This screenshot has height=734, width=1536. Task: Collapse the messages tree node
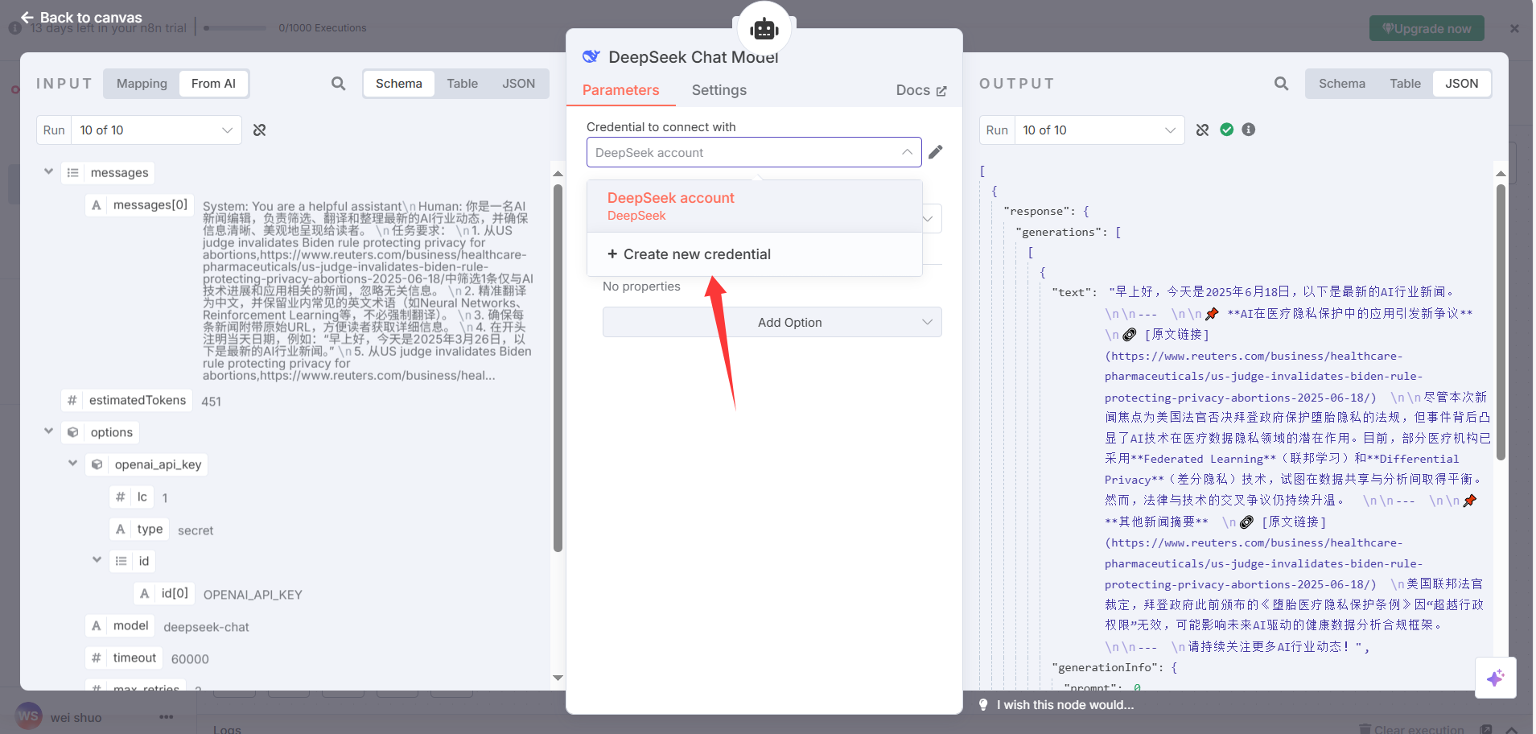48,172
